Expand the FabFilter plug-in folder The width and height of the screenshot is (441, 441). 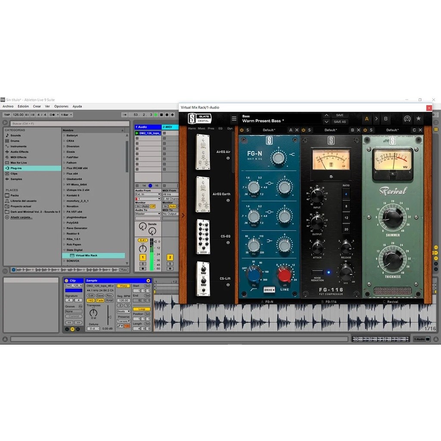[64, 157]
